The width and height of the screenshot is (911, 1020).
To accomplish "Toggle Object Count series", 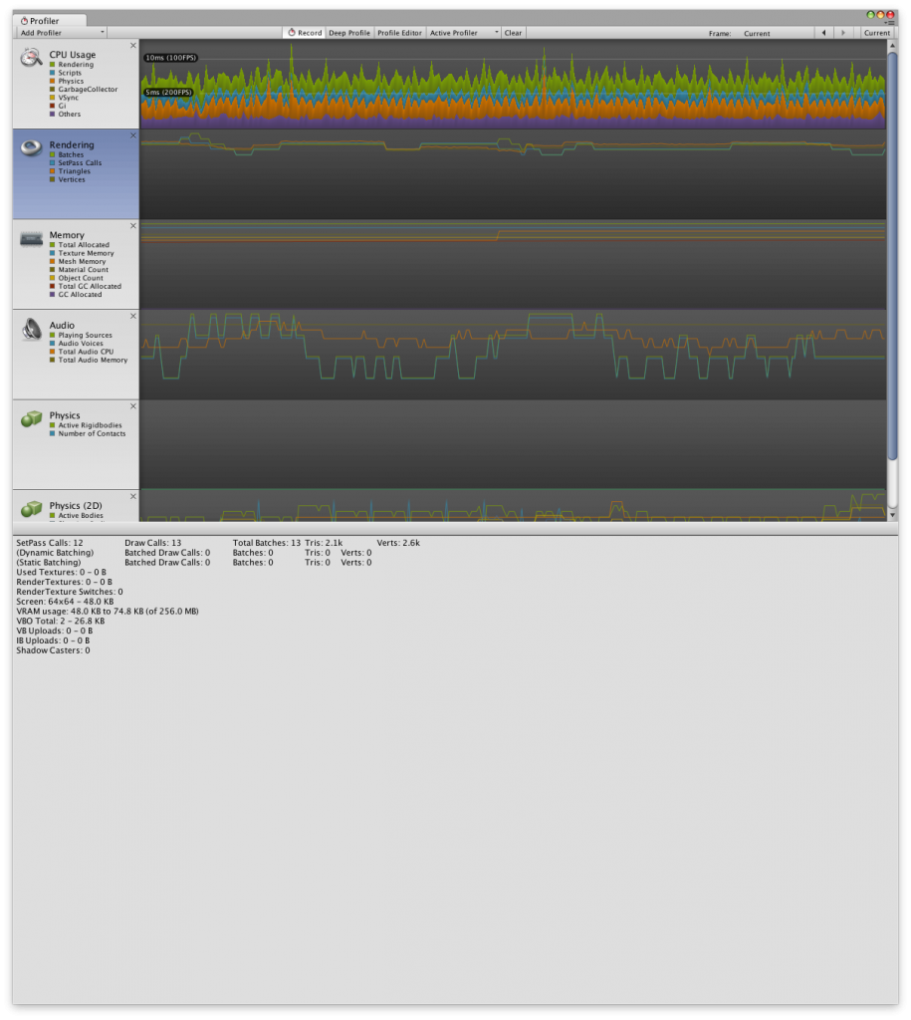I will 52,278.
